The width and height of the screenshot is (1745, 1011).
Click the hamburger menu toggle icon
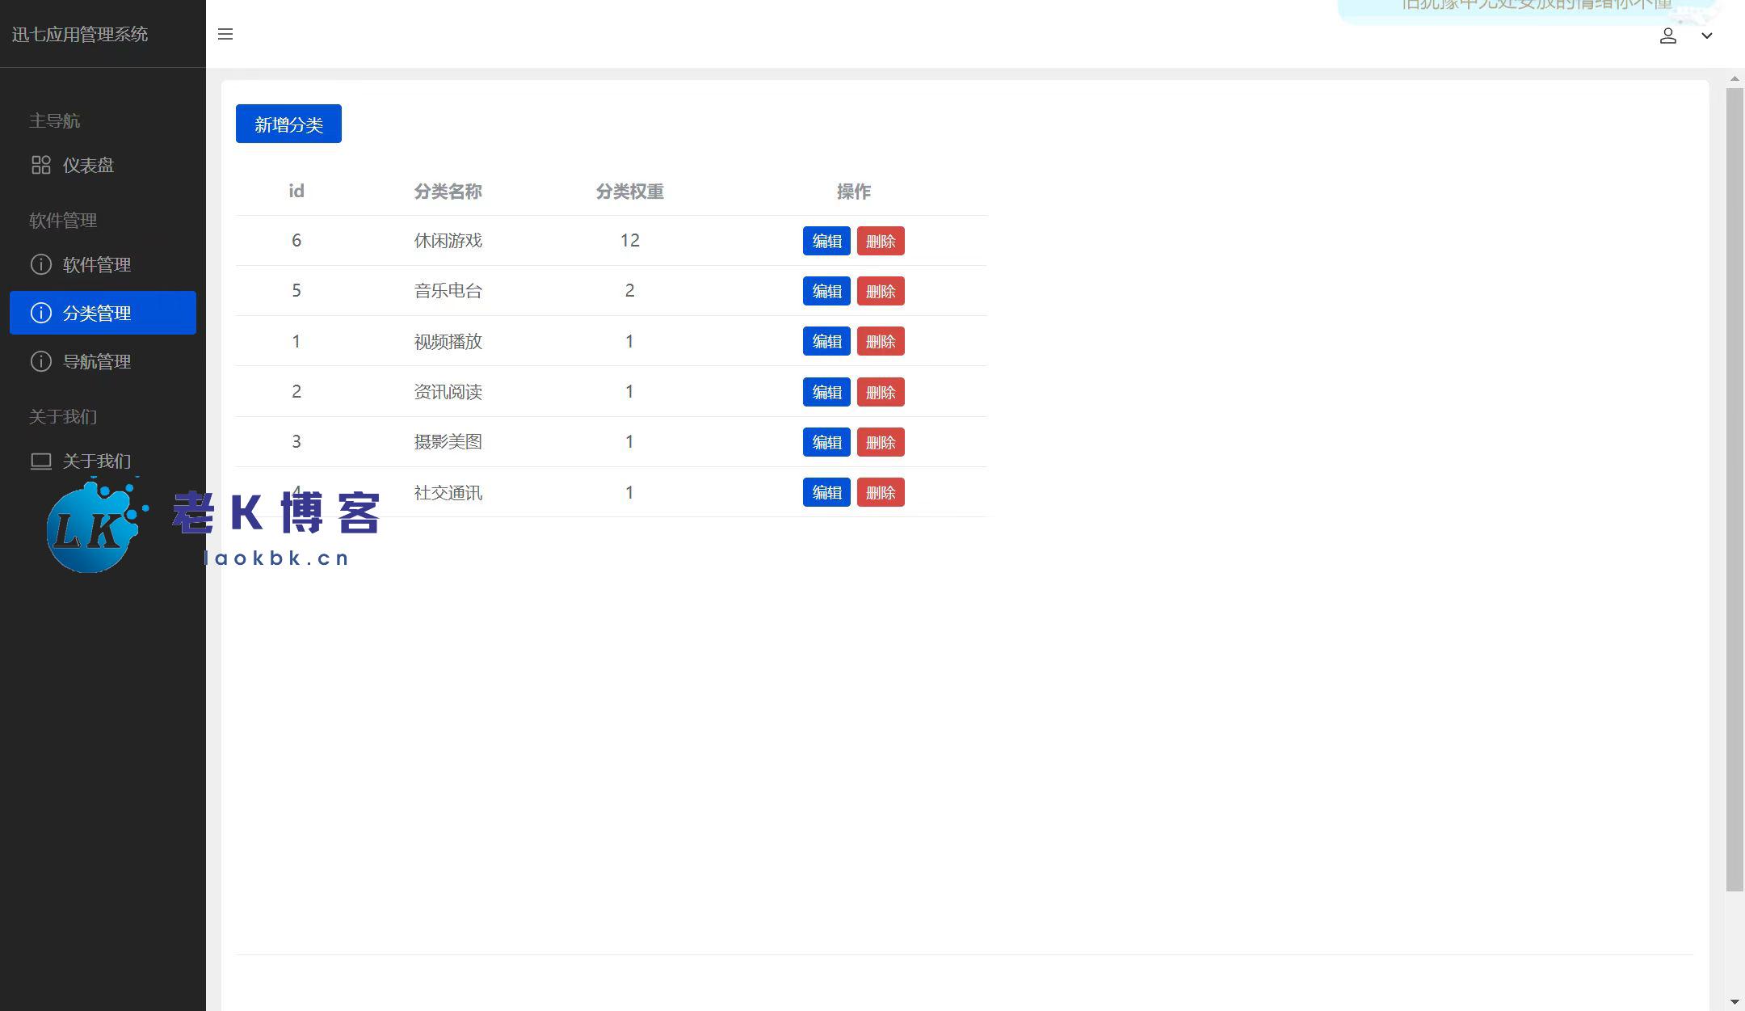point(225,34)
